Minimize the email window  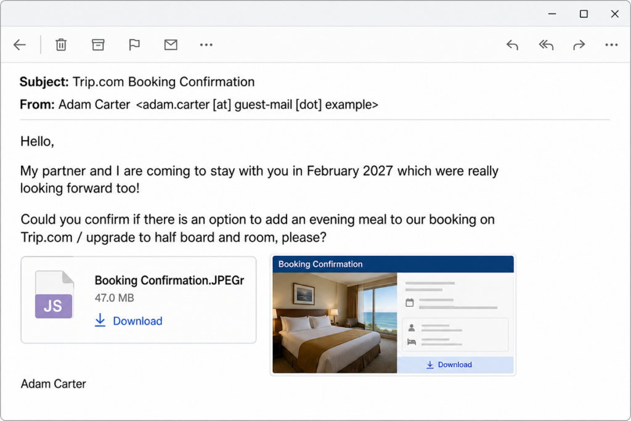(x=552, y=14)
